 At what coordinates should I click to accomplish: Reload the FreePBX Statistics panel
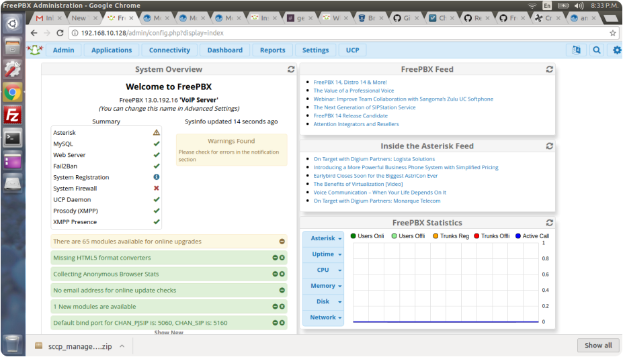pyautogui.click(x=550, y=223)
